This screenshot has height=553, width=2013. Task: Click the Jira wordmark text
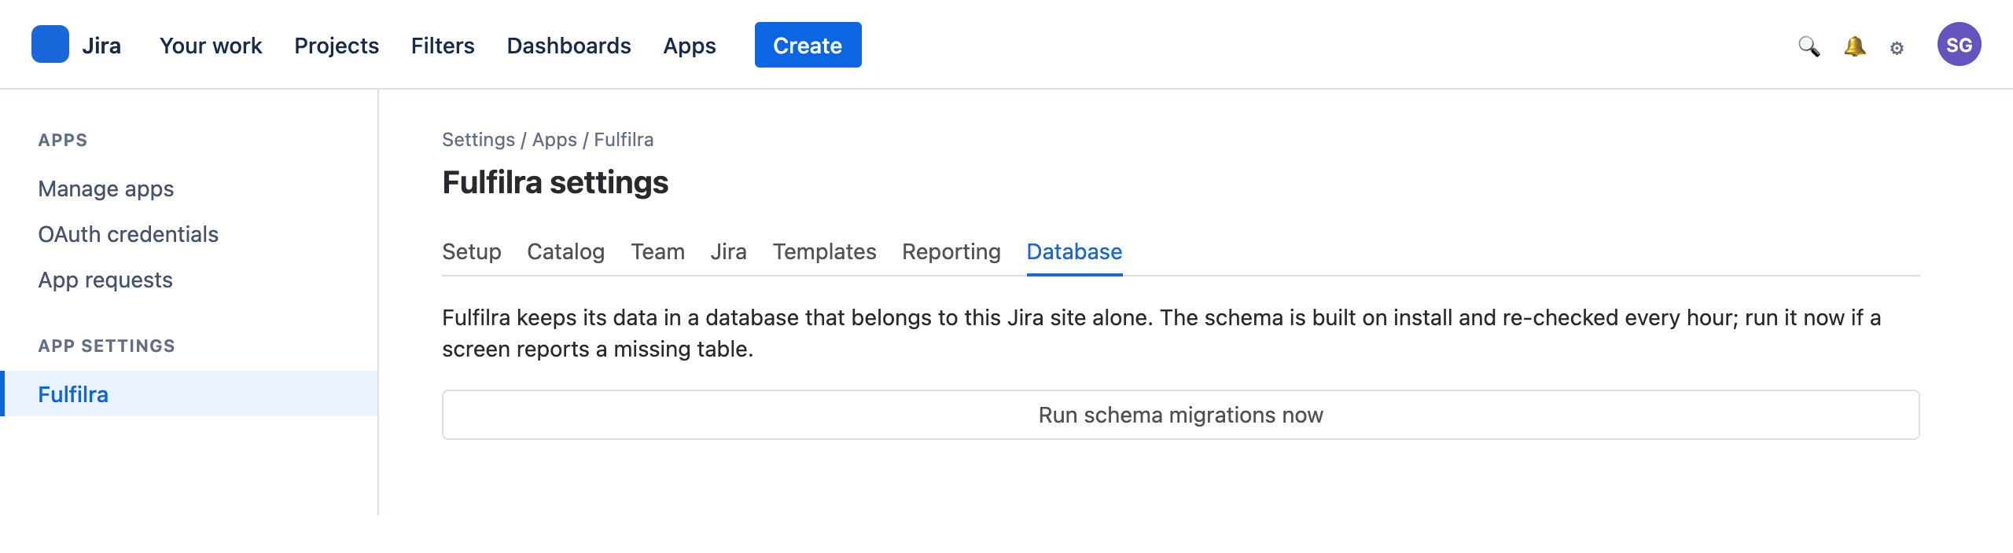[x=101, y=46]
